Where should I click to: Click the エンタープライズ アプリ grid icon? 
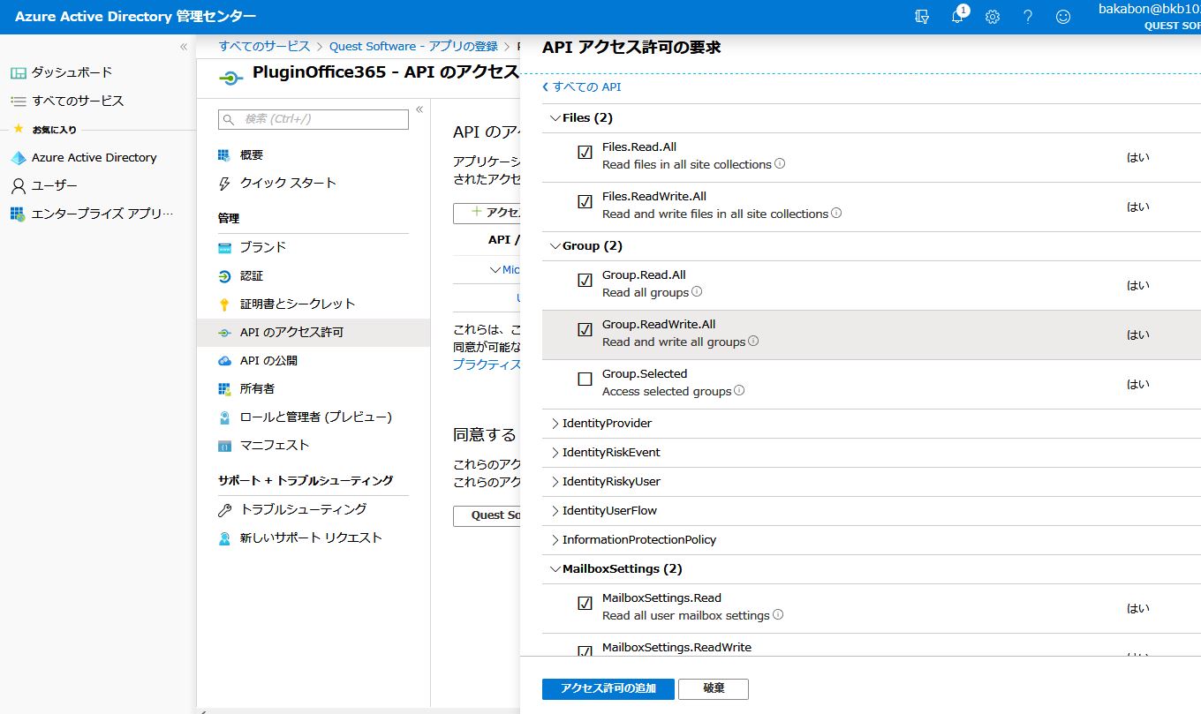point(18,214)
